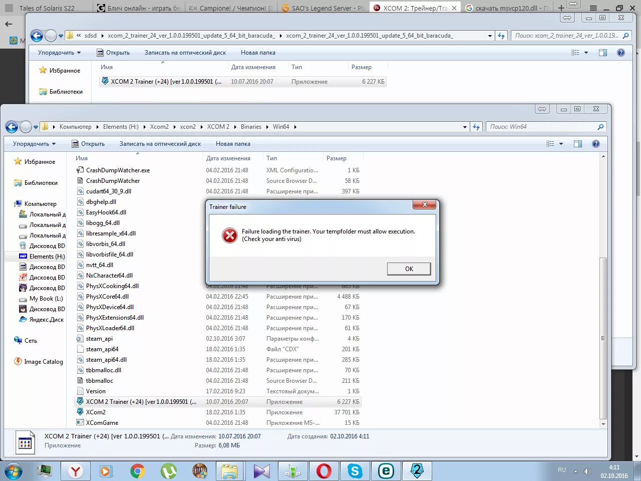The width and height of the screenshot is (641, 481).
Task: Open help in Win64 explorer window
Action: point(595,144)
